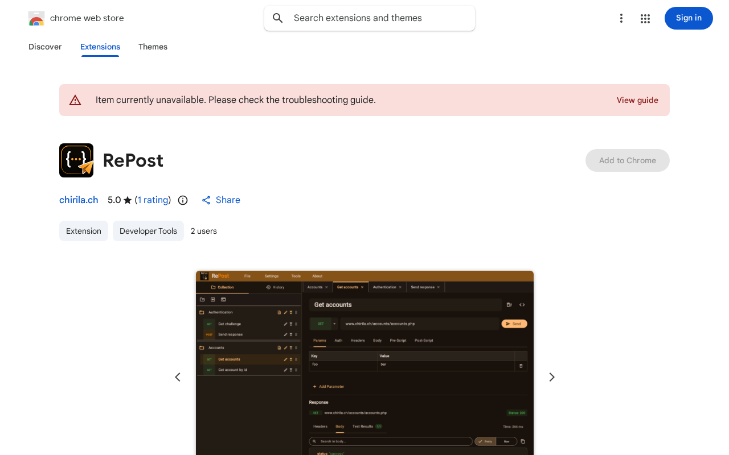Open the three-dot more options menu
The width and height of the screenshot is (729, 455).
(x=621, y=18)
